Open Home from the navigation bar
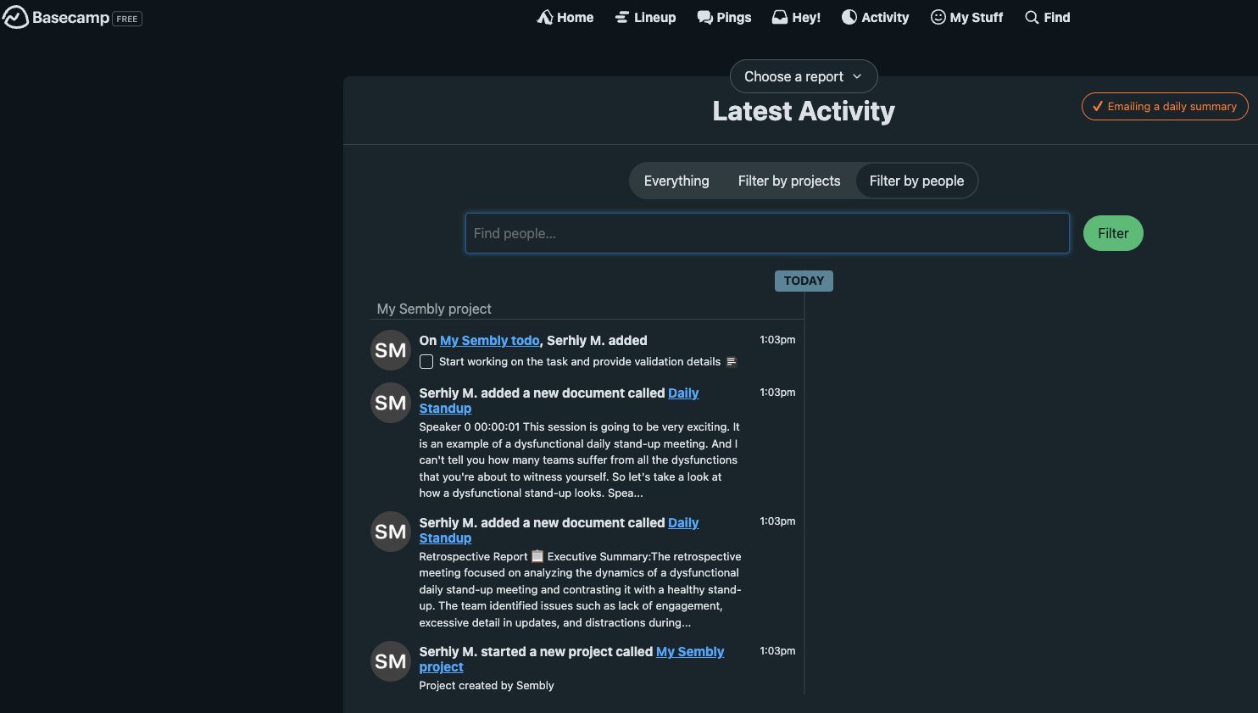 click(565, 17)
